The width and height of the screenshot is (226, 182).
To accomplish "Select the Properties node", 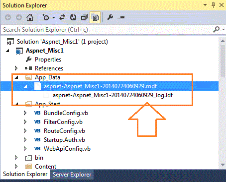I will [x=48, y=60].
